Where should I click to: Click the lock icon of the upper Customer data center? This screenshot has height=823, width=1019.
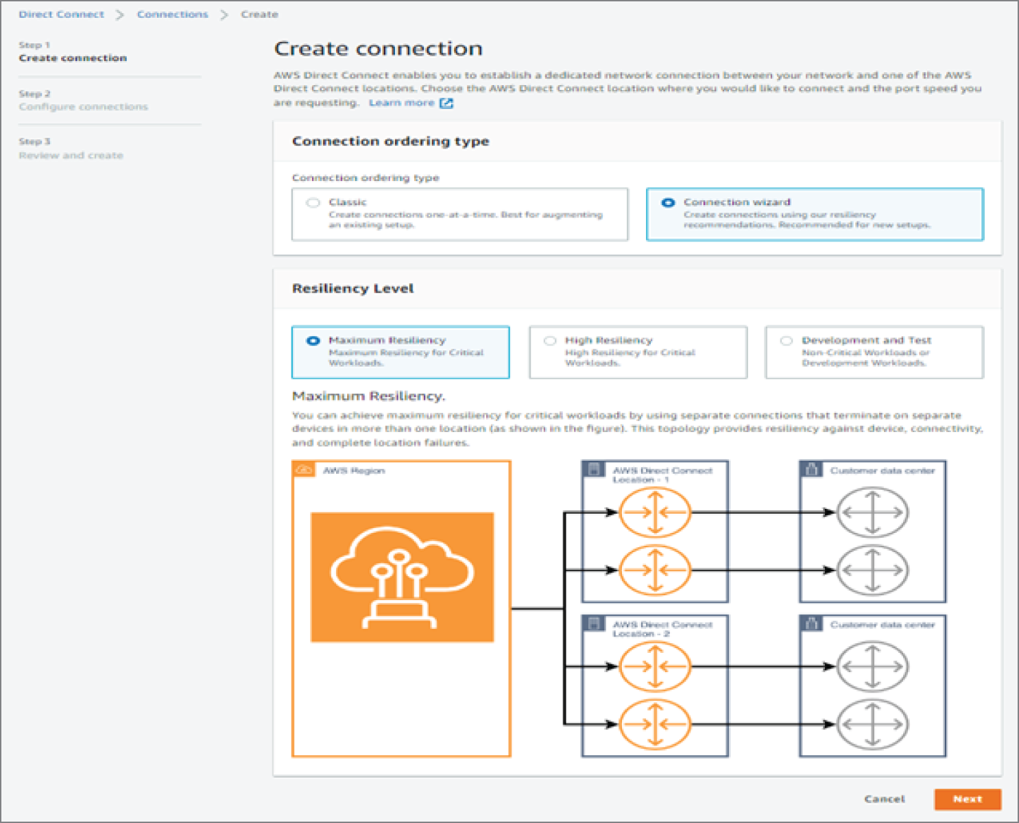[811, 470]
